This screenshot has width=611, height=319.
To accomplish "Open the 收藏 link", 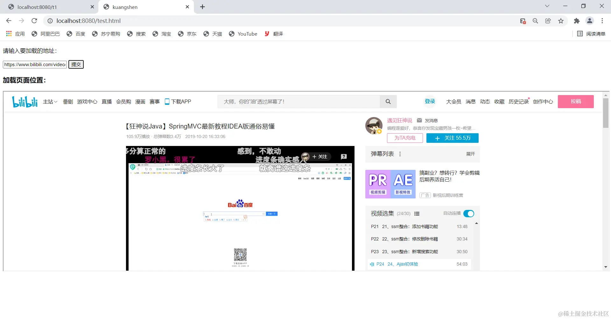I will pos(499,101).
